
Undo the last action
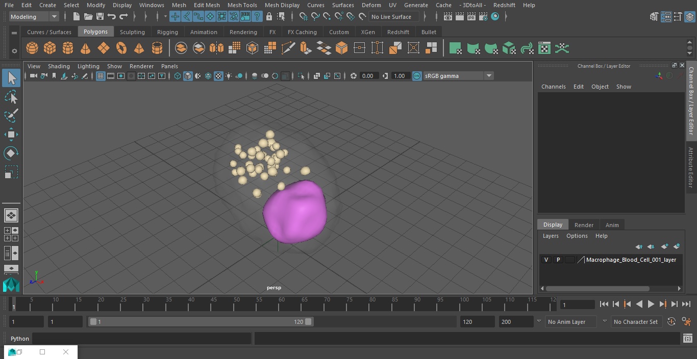click(112, 17)
